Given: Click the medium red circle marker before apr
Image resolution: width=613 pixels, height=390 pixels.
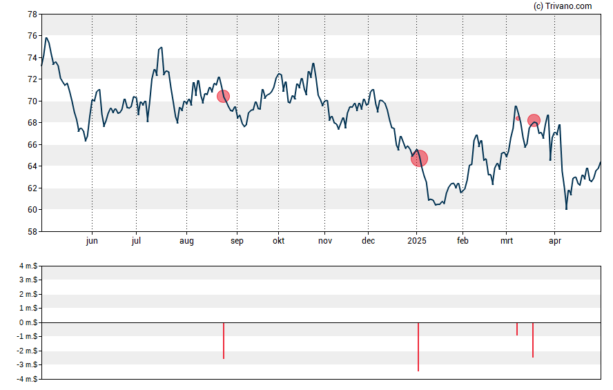Looking at the screenshot, I should [534, 120].
